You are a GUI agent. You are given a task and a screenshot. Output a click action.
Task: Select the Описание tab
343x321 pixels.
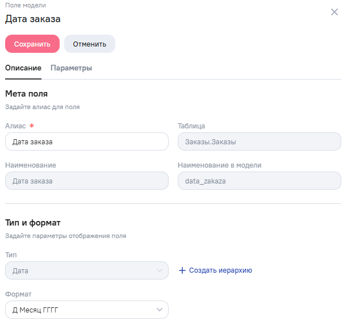tap(23, 68)
